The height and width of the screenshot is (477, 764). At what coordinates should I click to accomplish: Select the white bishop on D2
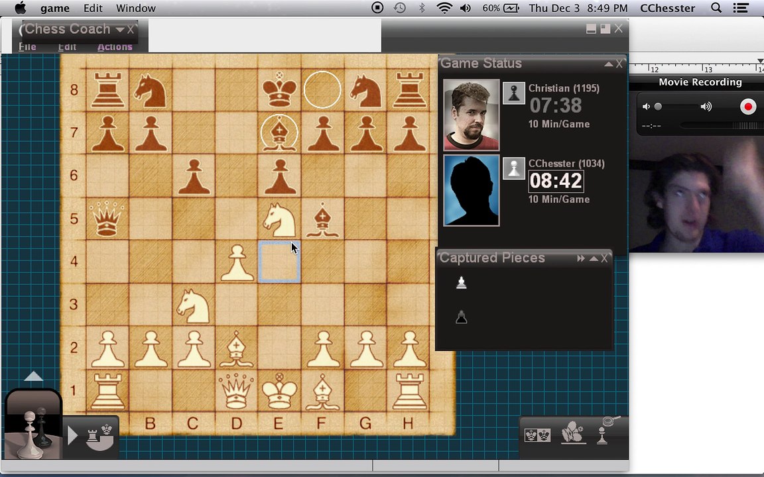click(236, 348)
